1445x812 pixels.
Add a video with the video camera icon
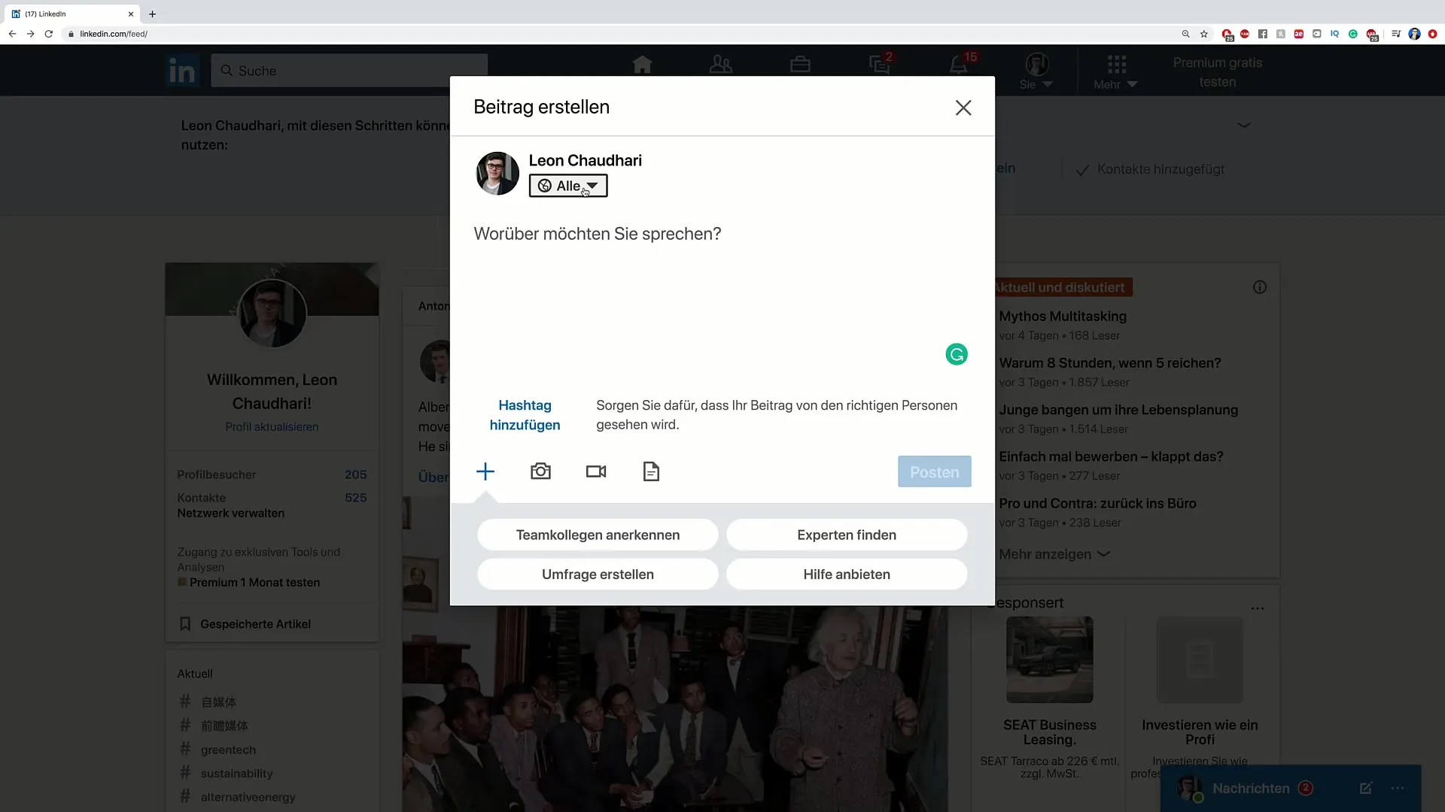(x=596, y=471)
